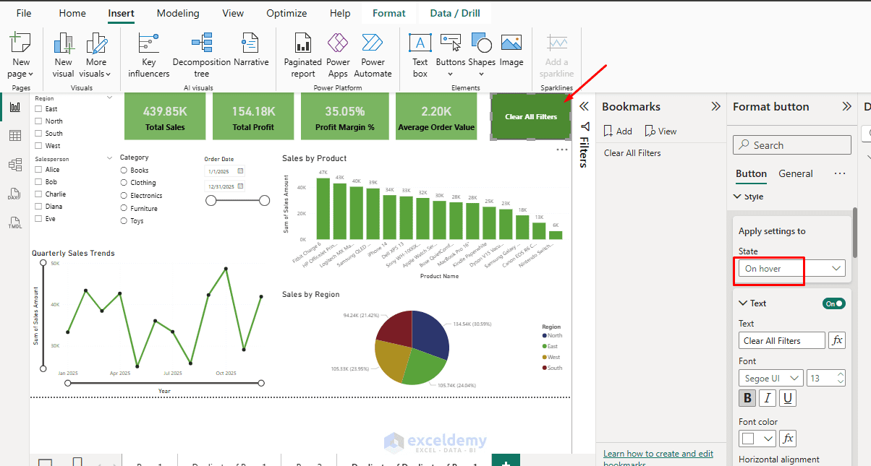871x466 pixels.
Task: Collapse the Format button pane
Action: tap(847, 106)
